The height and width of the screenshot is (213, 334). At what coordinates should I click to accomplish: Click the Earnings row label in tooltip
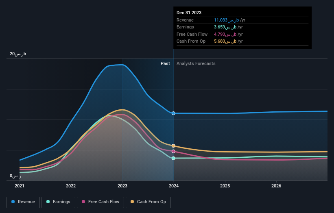185,27
